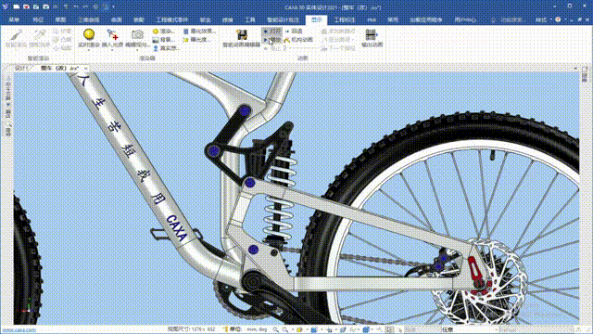Toggle the realistic rendering option
This screenshot has height=334, width=593.
[x=166, y=48]
